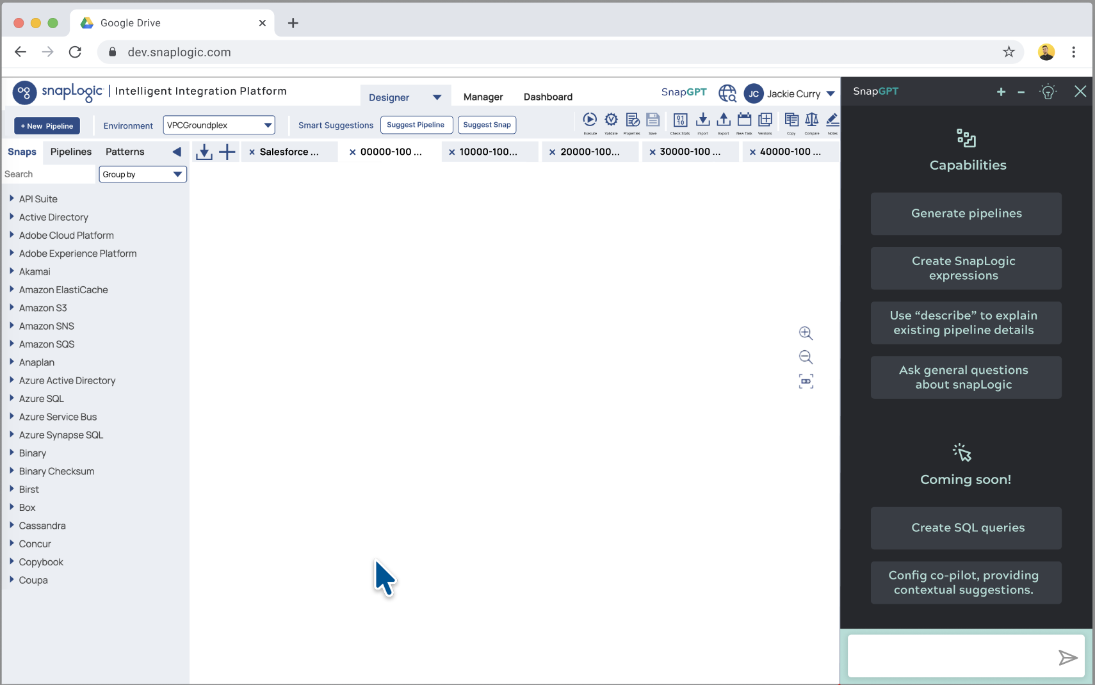Click the Execute pipeline icon
The height and width of the screenshot is (685, 1095).
pyautogui.click(x=590, y=120)
